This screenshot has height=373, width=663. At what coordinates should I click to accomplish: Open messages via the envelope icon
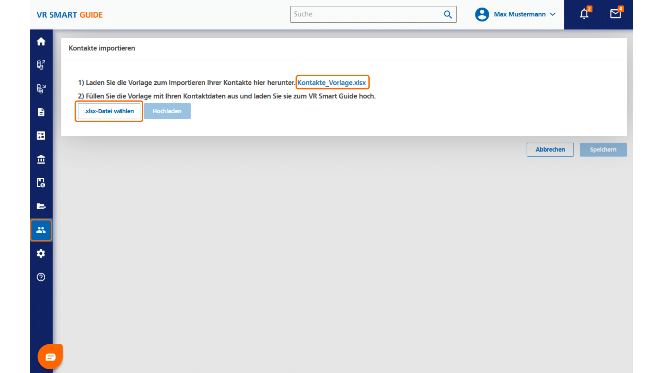coord(615,14)
